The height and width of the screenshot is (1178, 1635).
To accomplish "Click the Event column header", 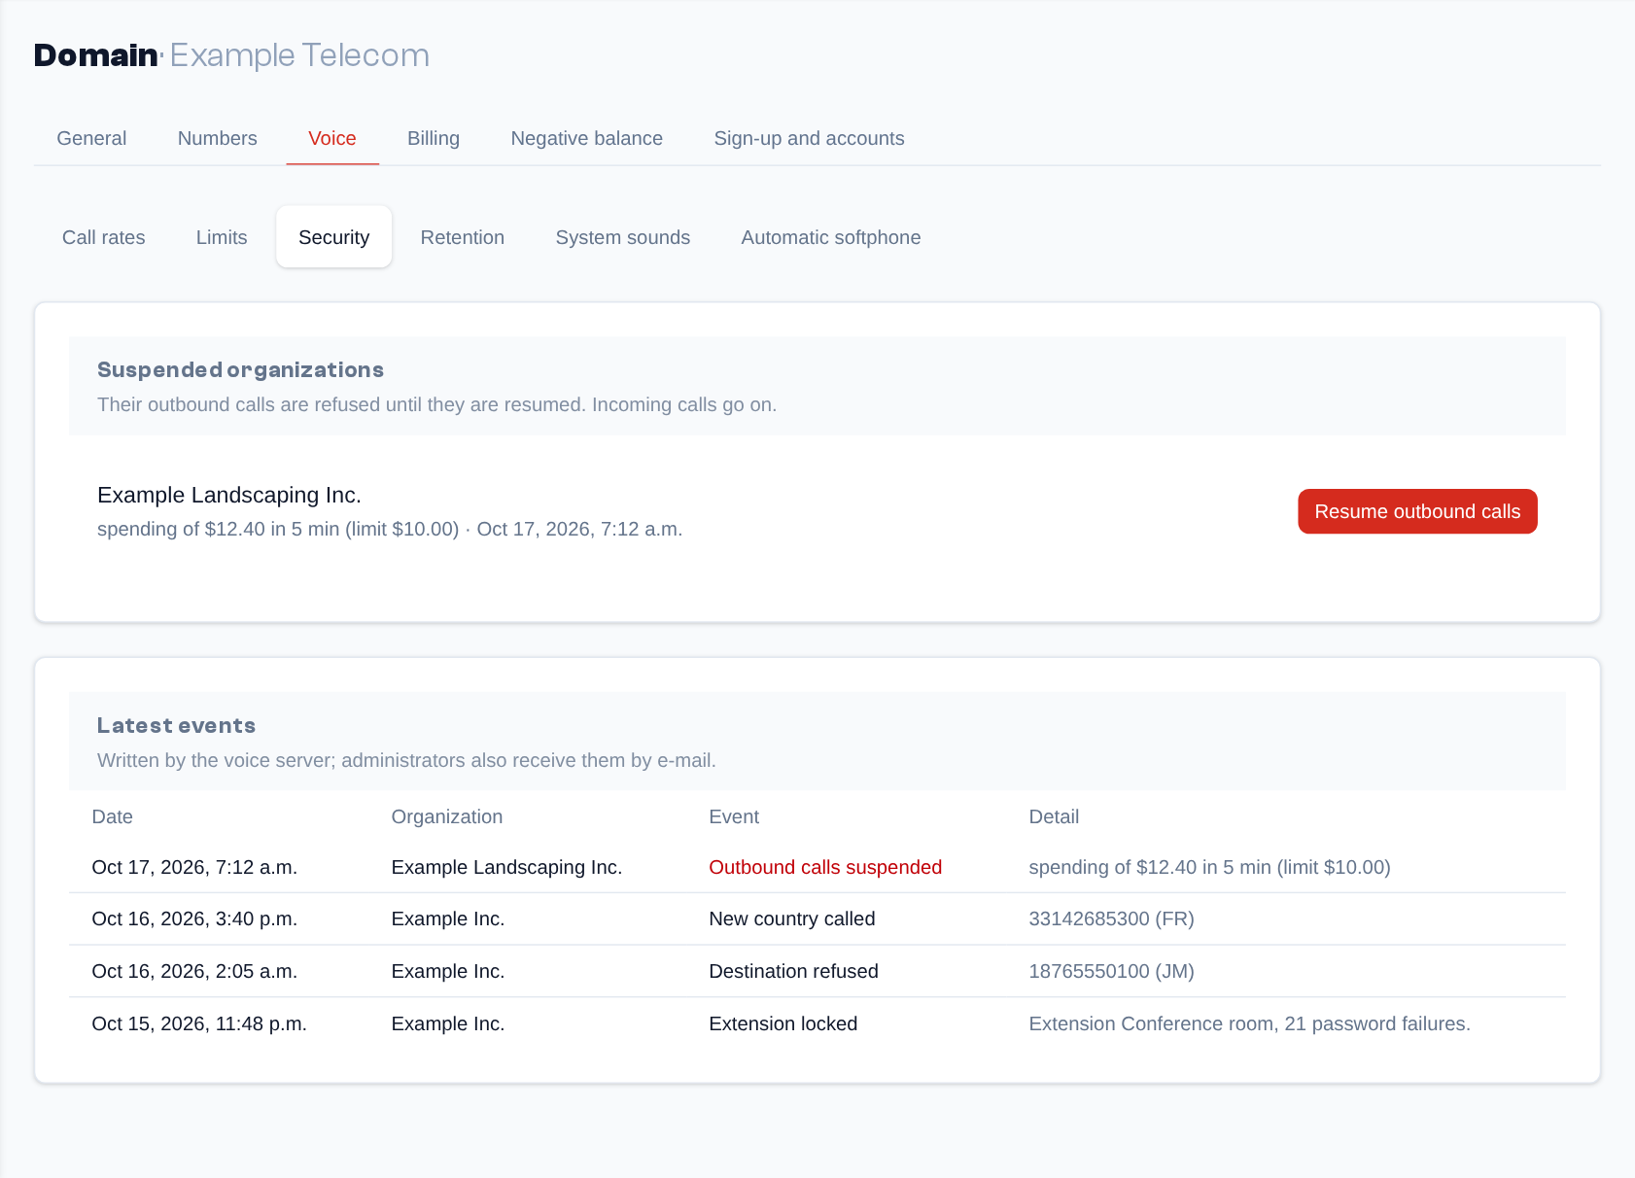I will click(x=734, y=816).
